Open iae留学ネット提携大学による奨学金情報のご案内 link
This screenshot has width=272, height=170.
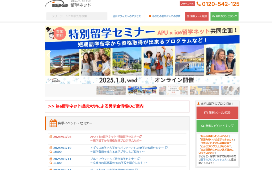96,106
